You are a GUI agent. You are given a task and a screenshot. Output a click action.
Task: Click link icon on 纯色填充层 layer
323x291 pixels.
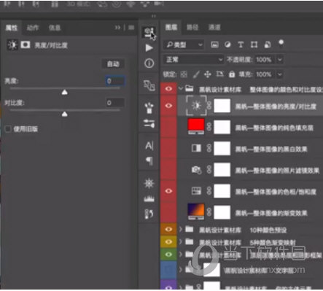[209, 127]
